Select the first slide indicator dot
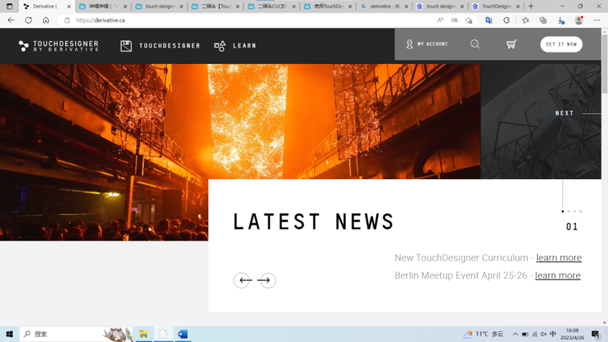Image resolution: width=608 pixels, height=342 pixels. coord(562,211)
